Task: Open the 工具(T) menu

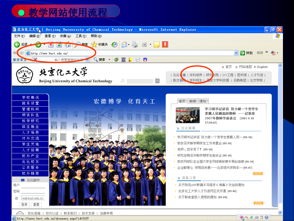Action: click(x=81, y=36)
